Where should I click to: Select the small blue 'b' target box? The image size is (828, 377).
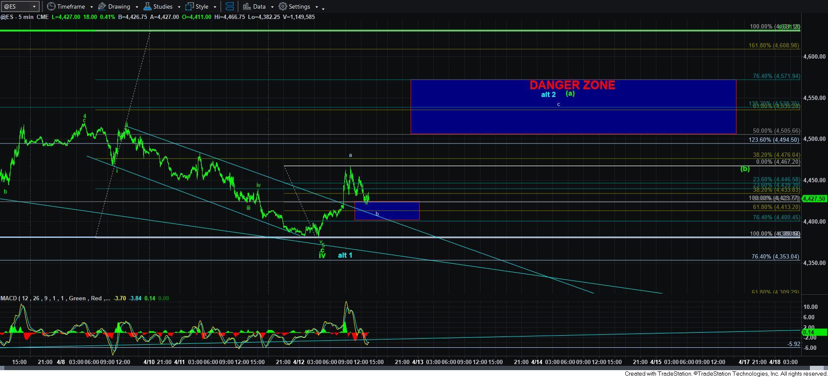[387, 211]
